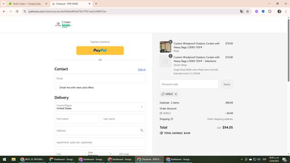Click the Outdoor Curtain product thumbnail
Image resolution: width=290 pixels, height=163 pixels.
pyautogui.click(x=165, y=47)
